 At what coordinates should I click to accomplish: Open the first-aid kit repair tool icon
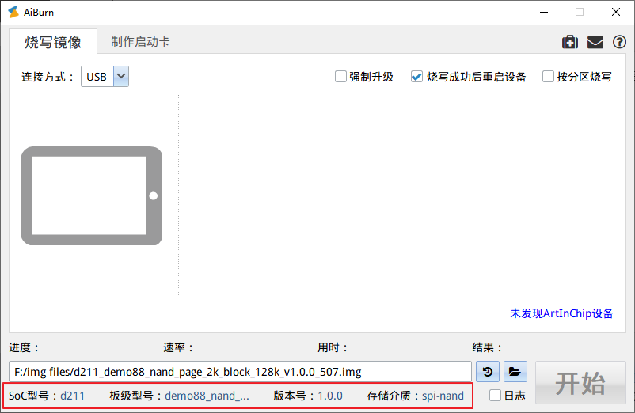point(569,42)
